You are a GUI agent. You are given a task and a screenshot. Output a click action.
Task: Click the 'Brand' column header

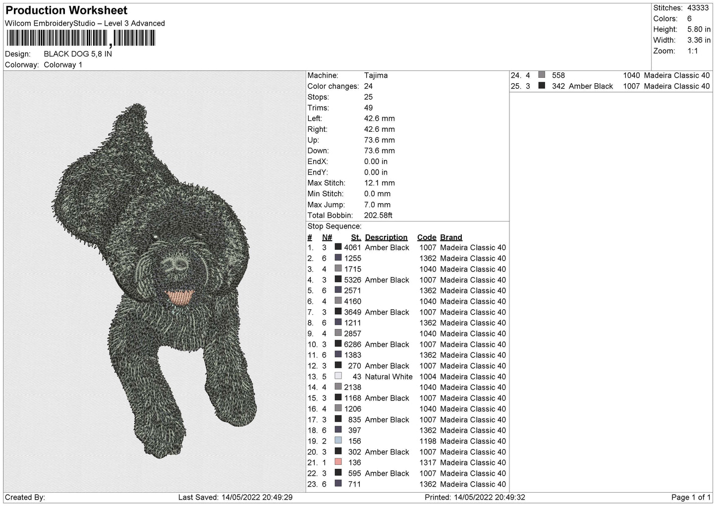451,237
